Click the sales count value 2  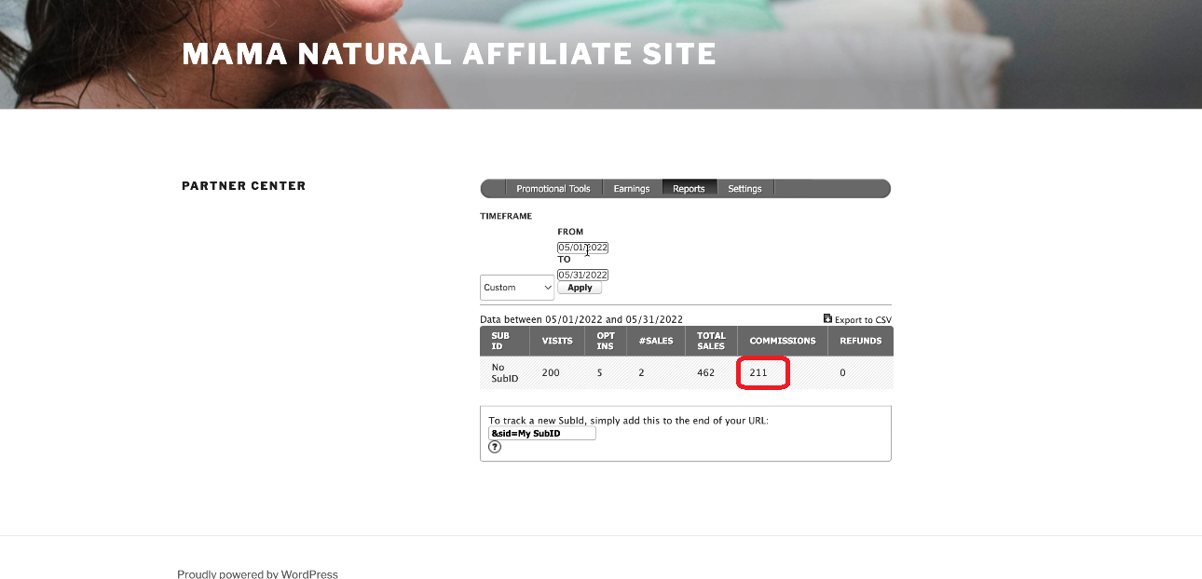(x=641, y=372)
